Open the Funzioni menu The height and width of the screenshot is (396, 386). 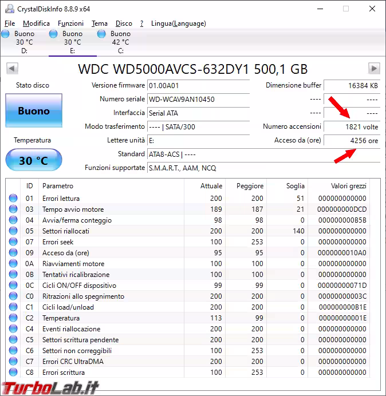pos(70,23)
